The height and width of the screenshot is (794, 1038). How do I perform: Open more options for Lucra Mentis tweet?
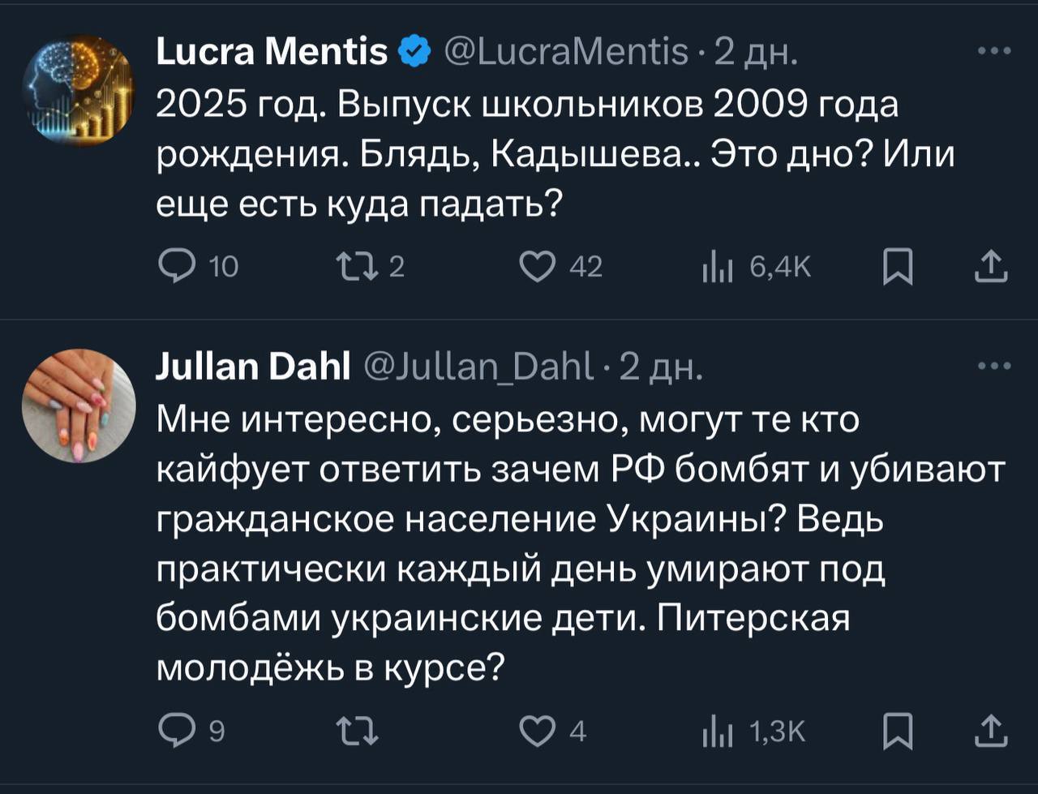tap(994, 52)
